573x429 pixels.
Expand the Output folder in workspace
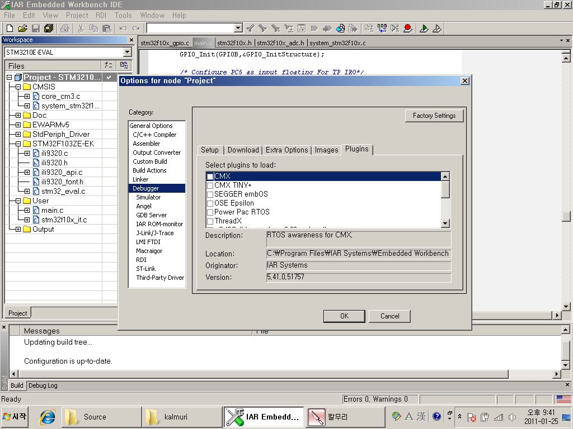[18, 229]
